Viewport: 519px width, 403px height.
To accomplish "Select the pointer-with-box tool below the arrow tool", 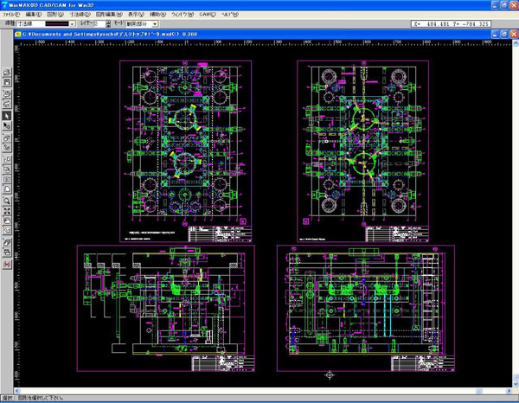I will [7, 126].
